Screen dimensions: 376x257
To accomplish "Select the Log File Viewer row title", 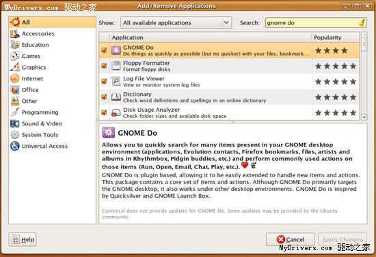I will tap(144, 78).
